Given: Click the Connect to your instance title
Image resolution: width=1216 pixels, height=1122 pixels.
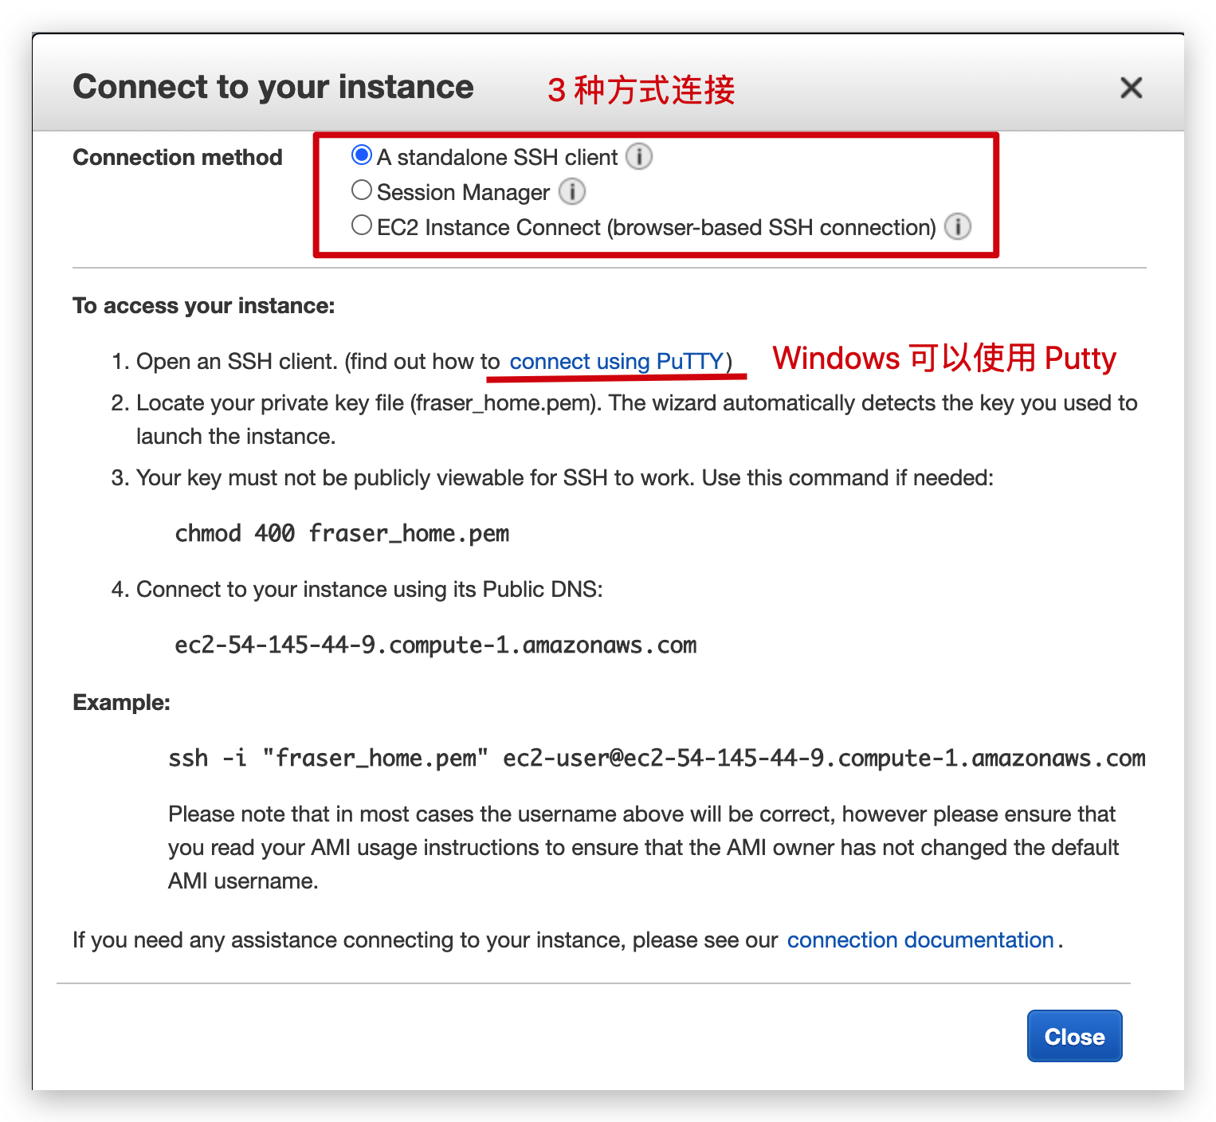Looking at the screenshot, I should (x=273, y=87).
